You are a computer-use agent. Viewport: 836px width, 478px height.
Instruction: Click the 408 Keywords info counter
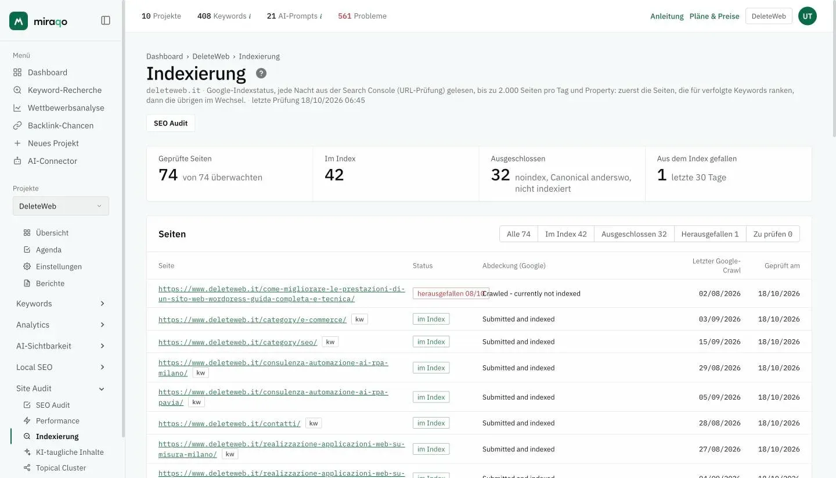[x=224, y=16]
